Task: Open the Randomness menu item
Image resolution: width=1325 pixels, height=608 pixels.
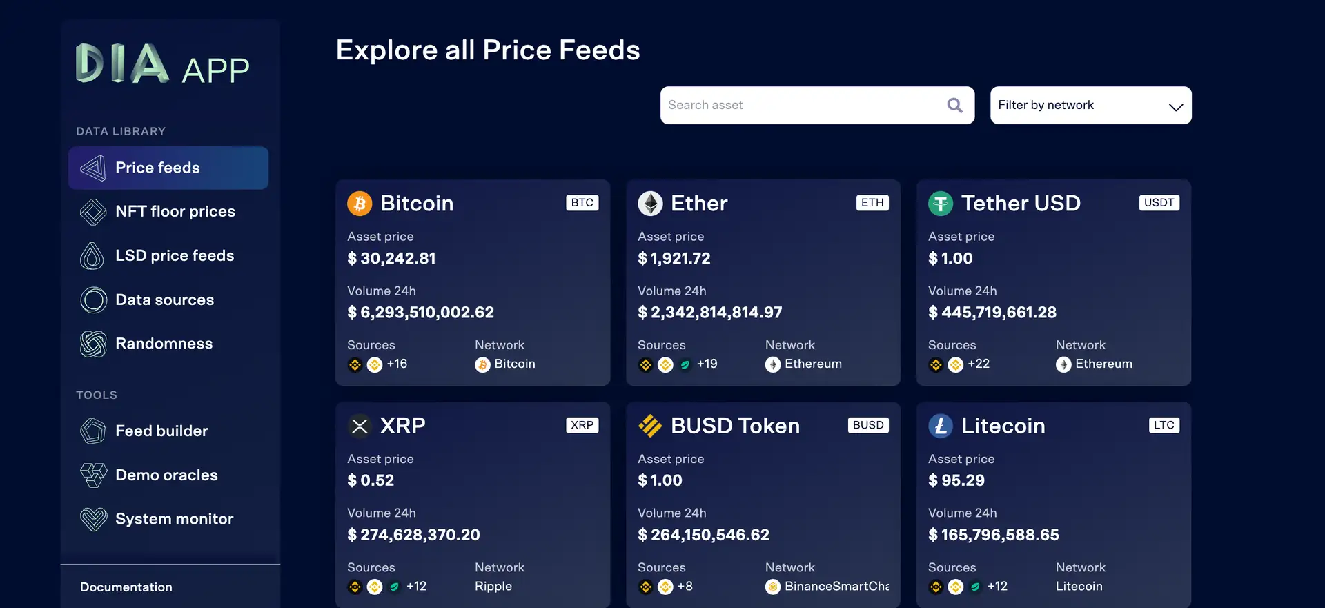Action: [164, 344]
